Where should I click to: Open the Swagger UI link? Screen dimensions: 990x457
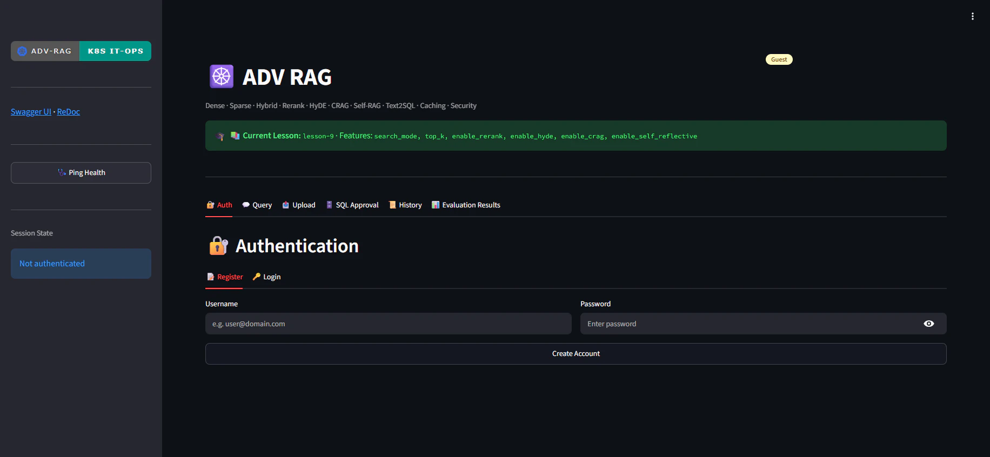tap(31, 112)
